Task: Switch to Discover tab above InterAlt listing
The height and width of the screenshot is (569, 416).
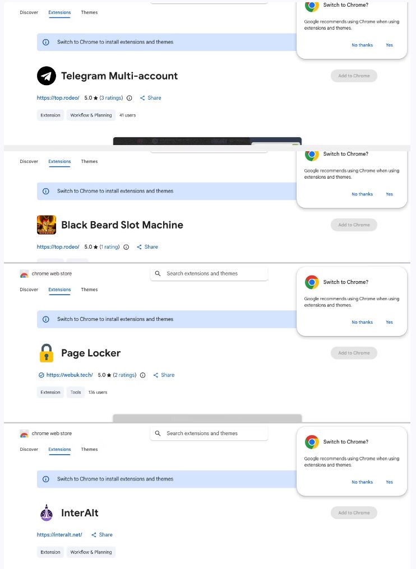Action: pyautogui.click(x=29, y=449)
